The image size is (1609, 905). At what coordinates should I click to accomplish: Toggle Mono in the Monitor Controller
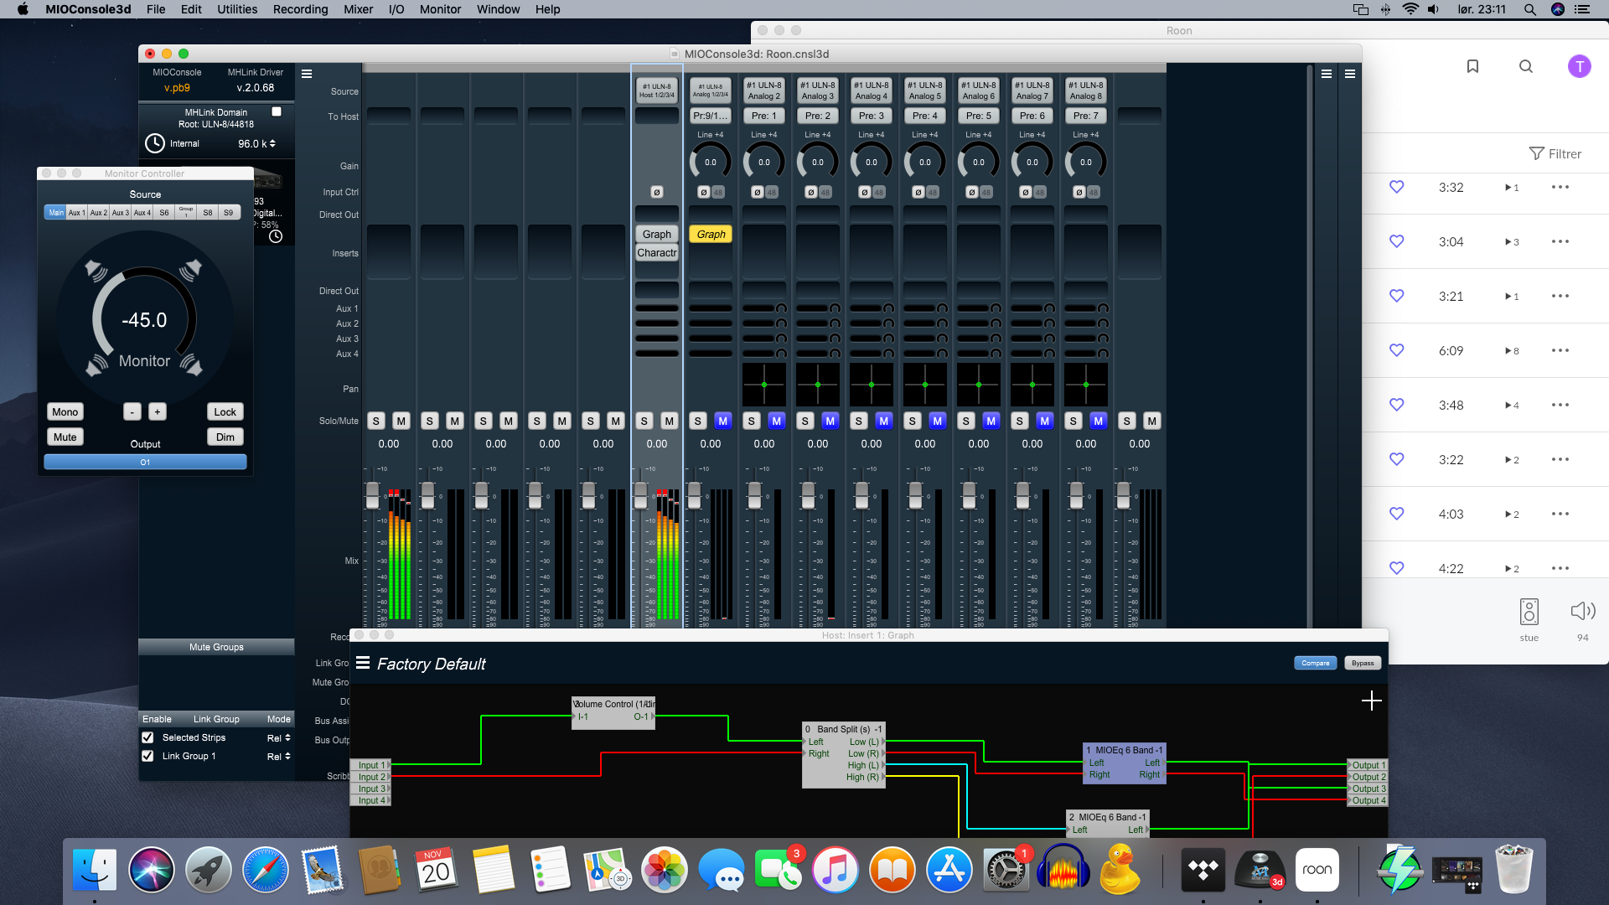click(x=65, y=411)
